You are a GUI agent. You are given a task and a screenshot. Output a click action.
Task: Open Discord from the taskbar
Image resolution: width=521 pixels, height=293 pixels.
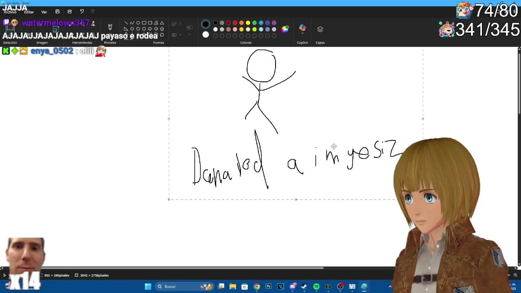click(x=293, y=286)
